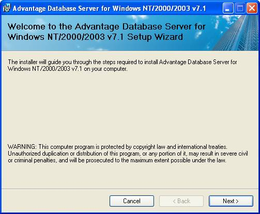Click the word 'WARNING:' in the notice
Screen dimensions: 260x214
[x=22, y=147]
